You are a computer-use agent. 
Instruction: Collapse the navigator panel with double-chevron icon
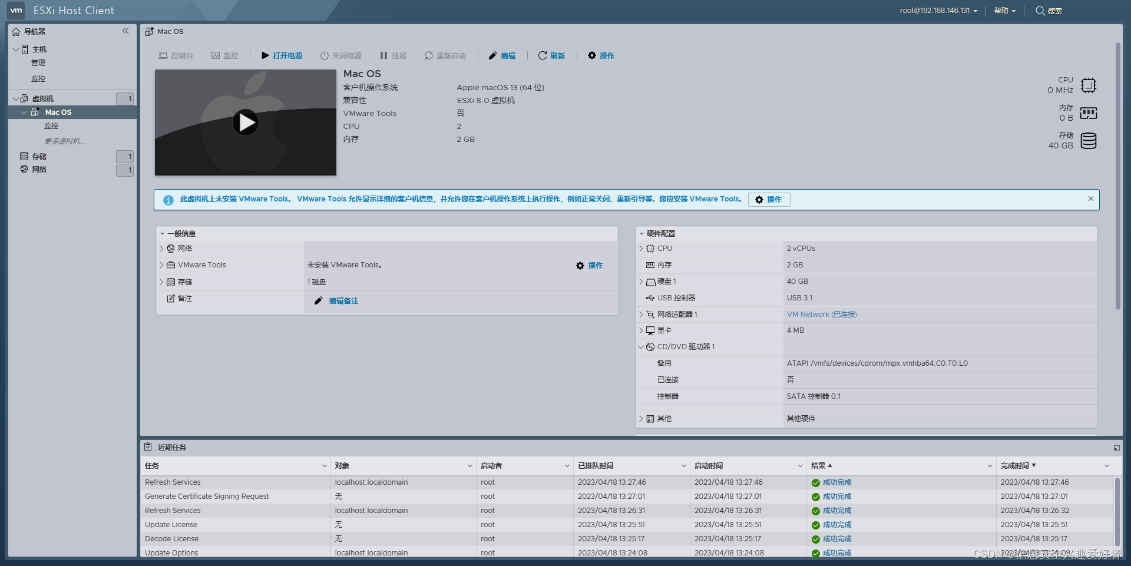pos(125,31)
